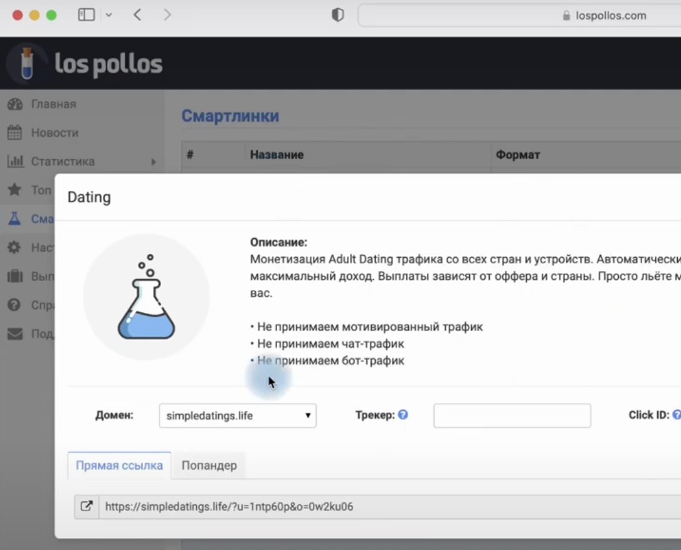
Task: Click the Смартлинки page heading
Action: (230, 116)
